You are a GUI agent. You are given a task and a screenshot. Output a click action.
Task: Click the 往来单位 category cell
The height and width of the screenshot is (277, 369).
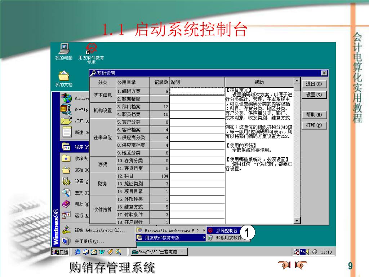pos(103,137)
